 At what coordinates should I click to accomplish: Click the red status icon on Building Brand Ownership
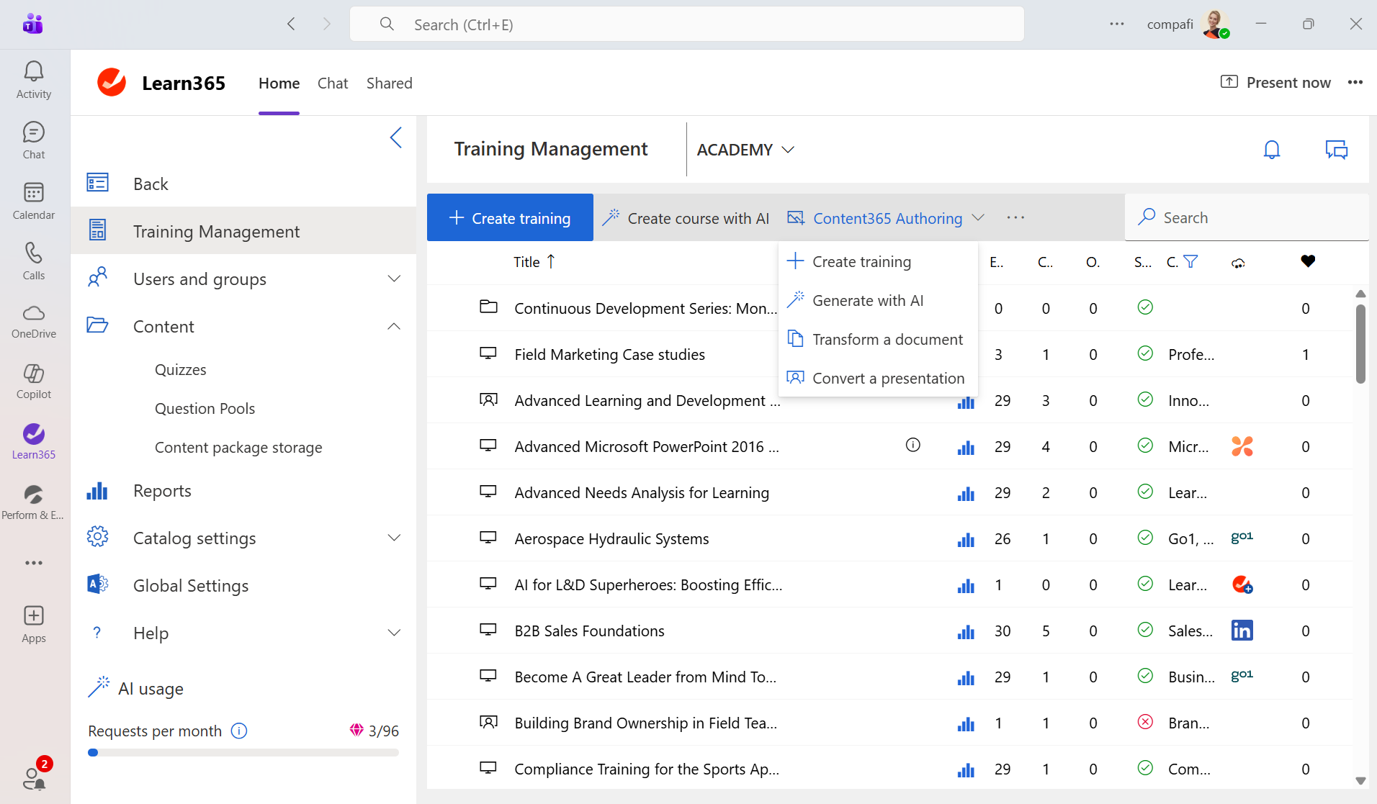1145,722
